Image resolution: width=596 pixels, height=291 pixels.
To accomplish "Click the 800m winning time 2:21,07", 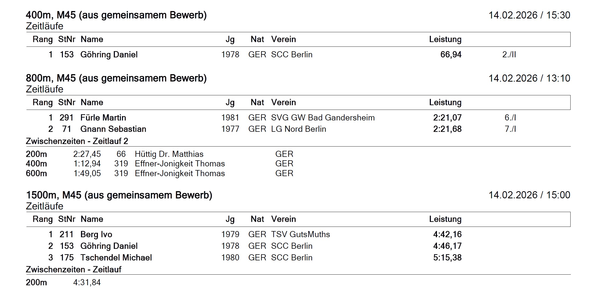I will (x=447, y=118).
